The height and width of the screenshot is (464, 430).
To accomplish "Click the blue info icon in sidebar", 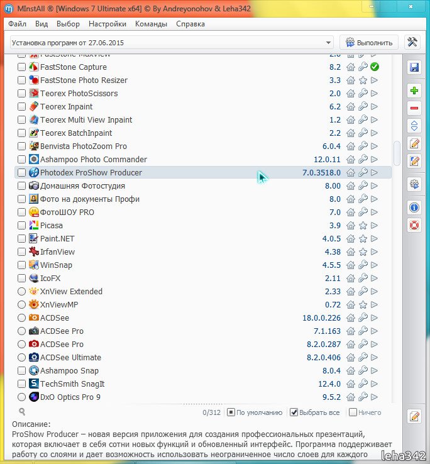I will pyautogui.click(x=414, y=207).
